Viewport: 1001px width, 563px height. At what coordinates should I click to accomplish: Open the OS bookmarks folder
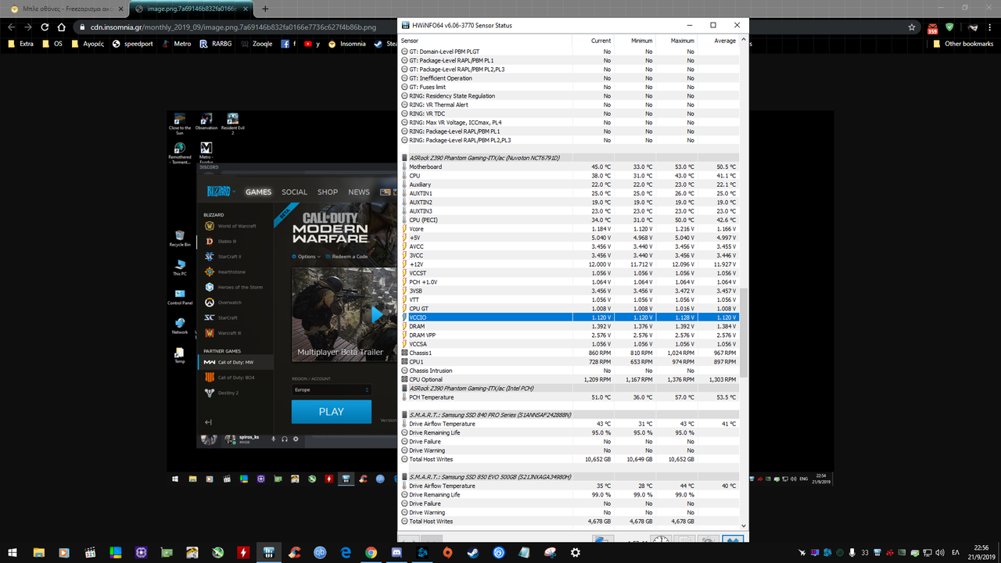tap(52, 44)
